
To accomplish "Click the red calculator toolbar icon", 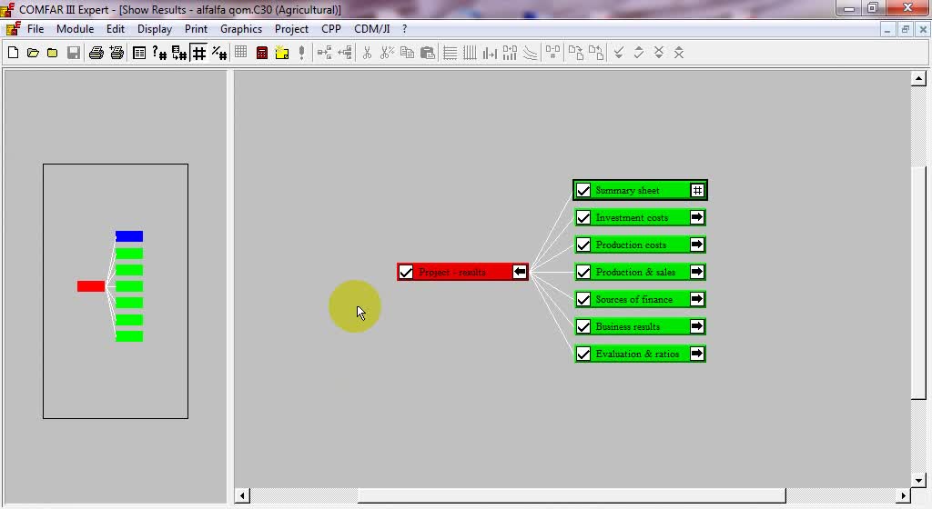I will coord(262,53).
